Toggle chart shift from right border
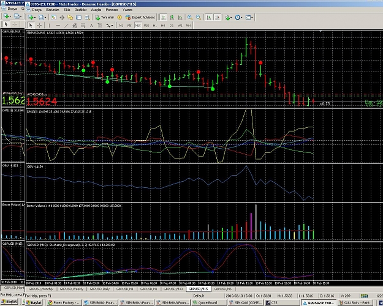The height and width of the screenshot is (306, 383). pos(217,17)
